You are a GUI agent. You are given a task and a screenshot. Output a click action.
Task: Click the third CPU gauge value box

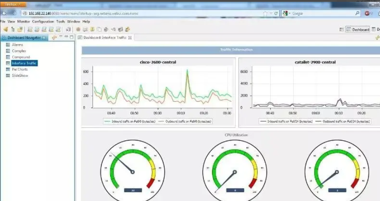pos(337,191)
